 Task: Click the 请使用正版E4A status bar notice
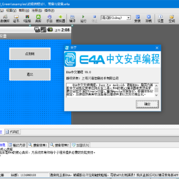pos(114,175)
